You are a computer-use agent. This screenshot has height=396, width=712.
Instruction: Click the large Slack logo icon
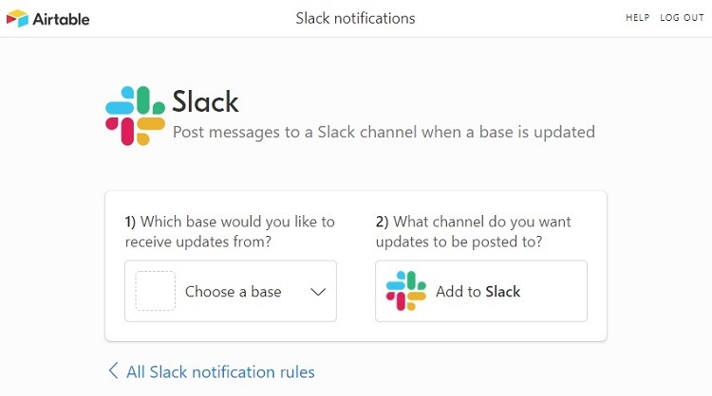136,116
